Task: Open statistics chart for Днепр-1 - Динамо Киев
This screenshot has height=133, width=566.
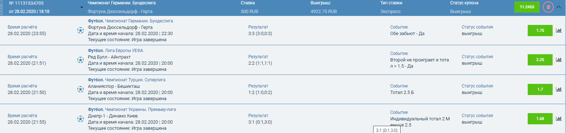Action: coord(559,119)
